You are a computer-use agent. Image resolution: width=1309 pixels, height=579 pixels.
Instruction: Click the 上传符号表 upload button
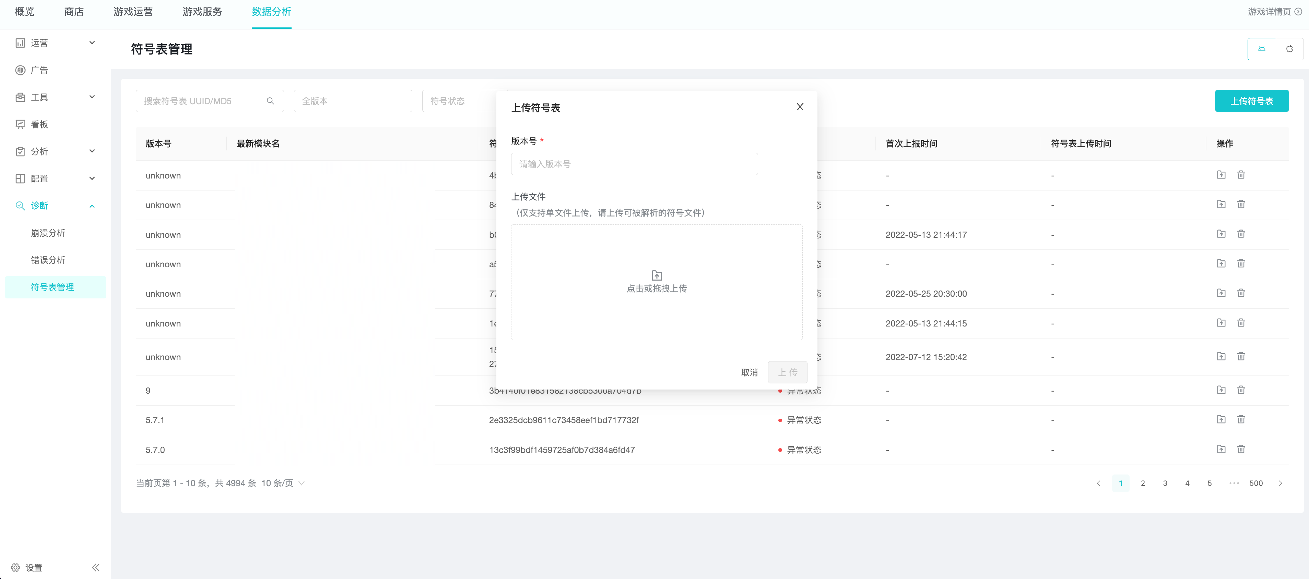[1252, 101]
